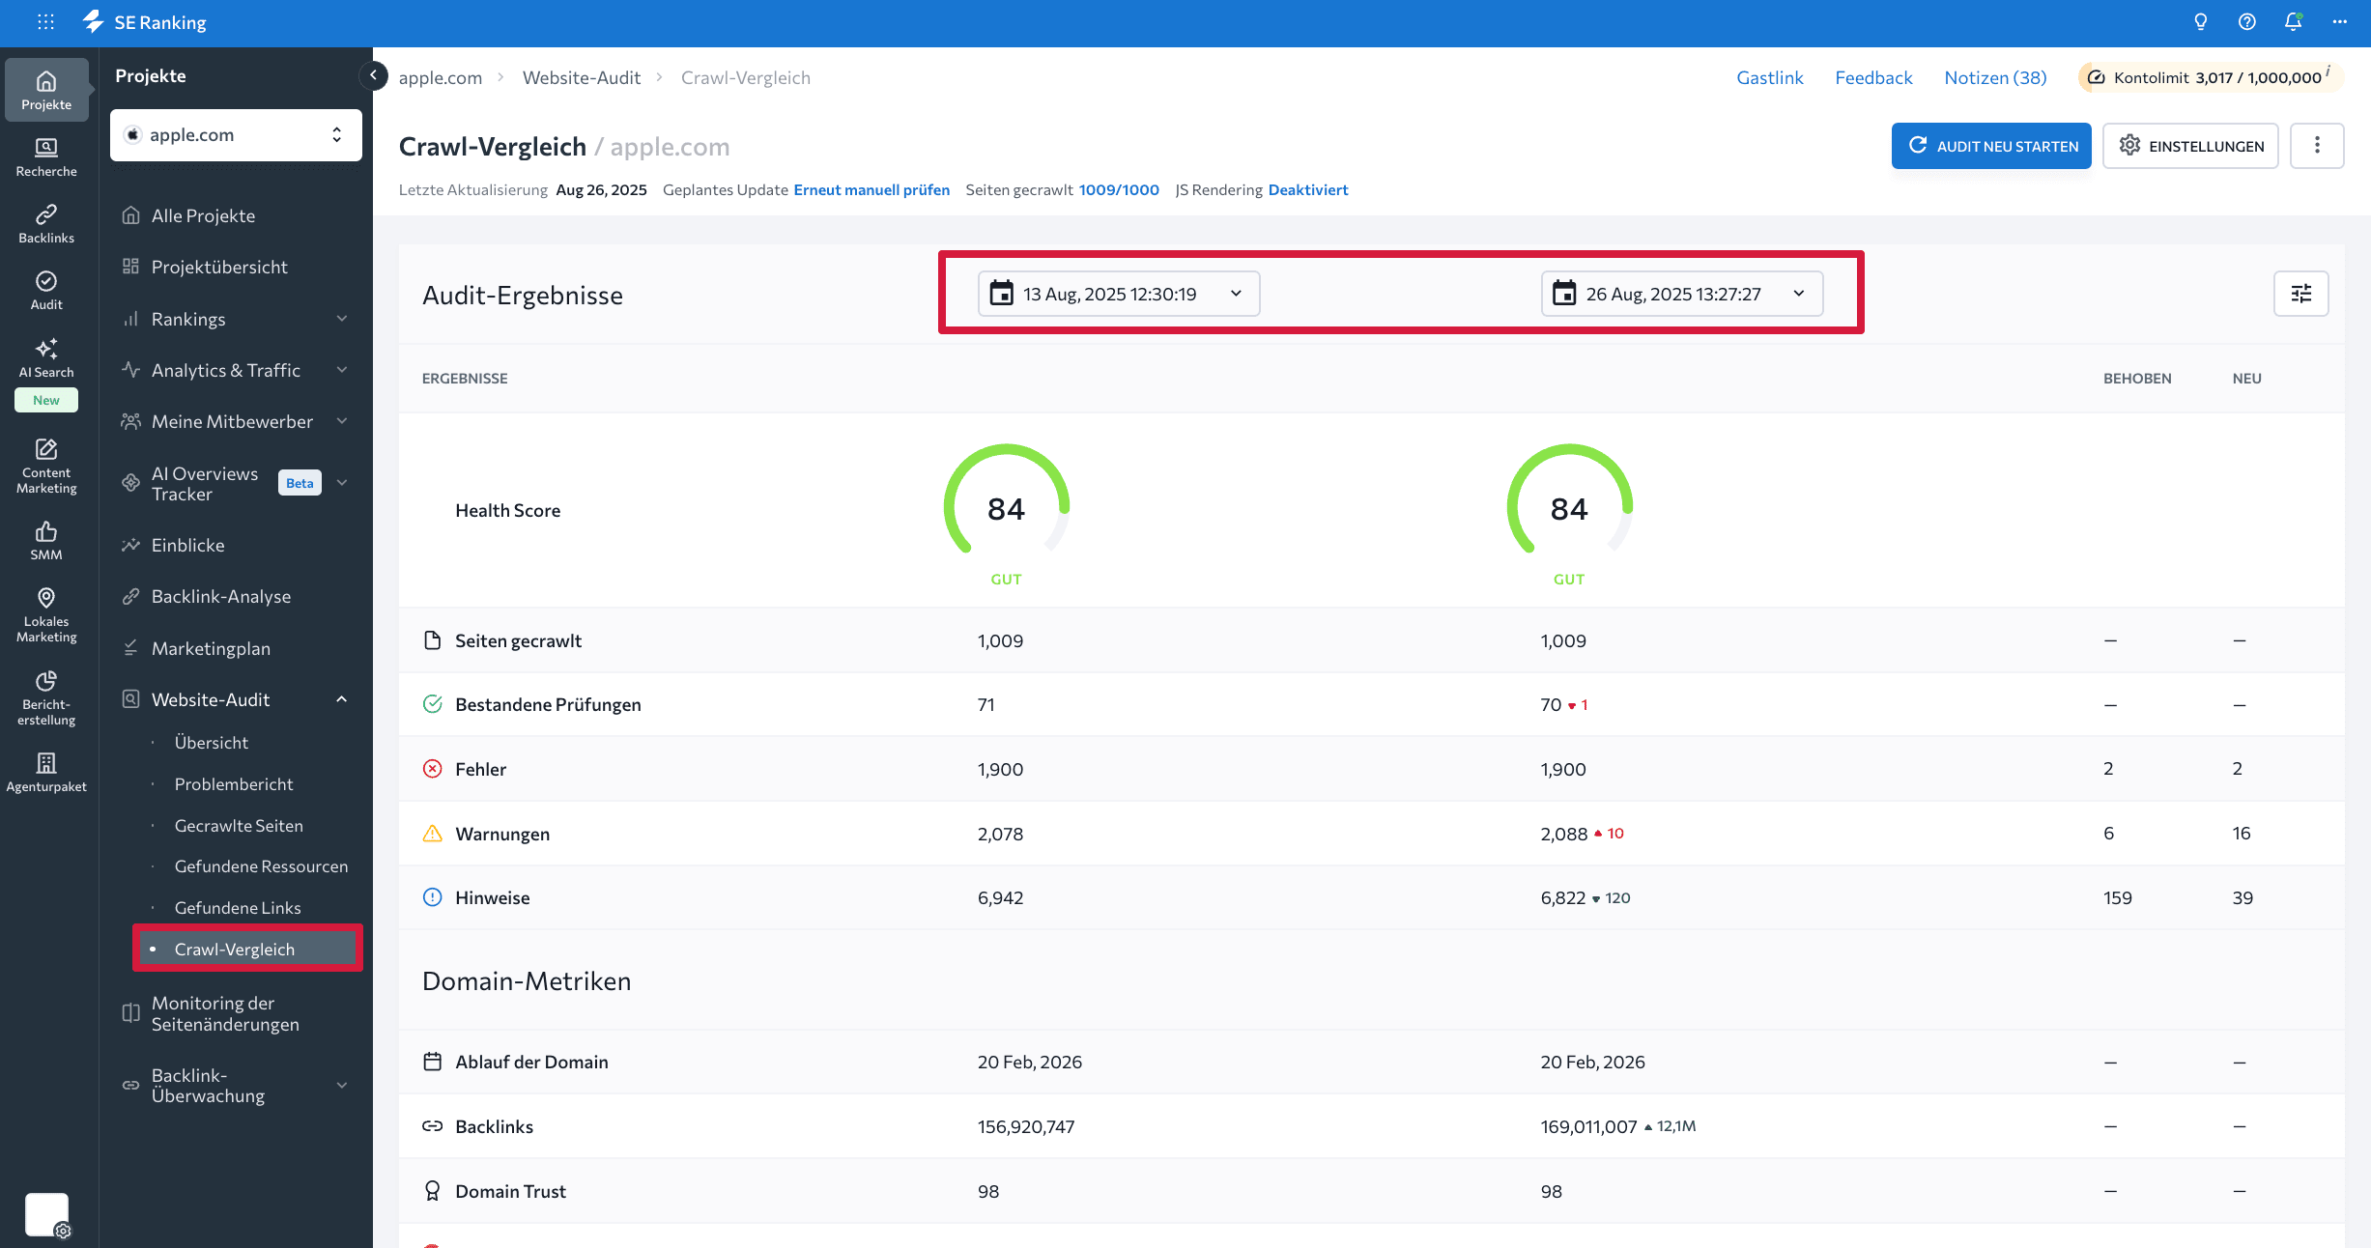Open Berichterstellung in the left rail
The width and height of the screenshot is (2371, 1248).
(x=46, y=698)
